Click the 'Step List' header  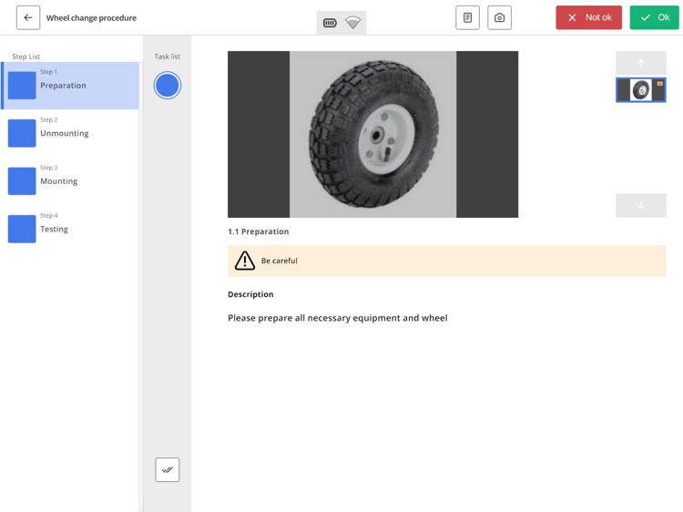[x=26, y=56]
